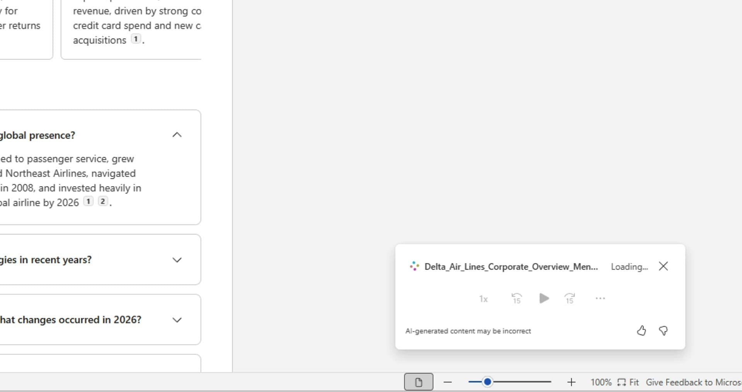Adjust the zoom level slider
The width and height of the screenshot is (742, 392).
click(488, 382)
